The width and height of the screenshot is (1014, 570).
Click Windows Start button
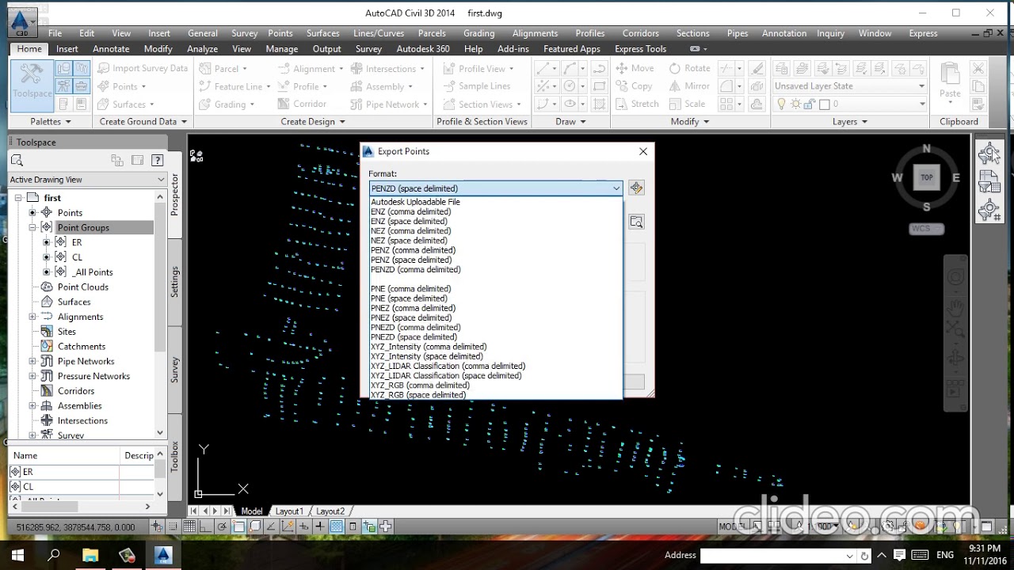pos(17,555)
